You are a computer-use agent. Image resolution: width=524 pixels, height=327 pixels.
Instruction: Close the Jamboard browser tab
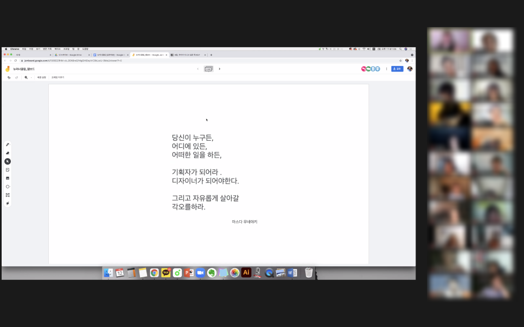167,55
